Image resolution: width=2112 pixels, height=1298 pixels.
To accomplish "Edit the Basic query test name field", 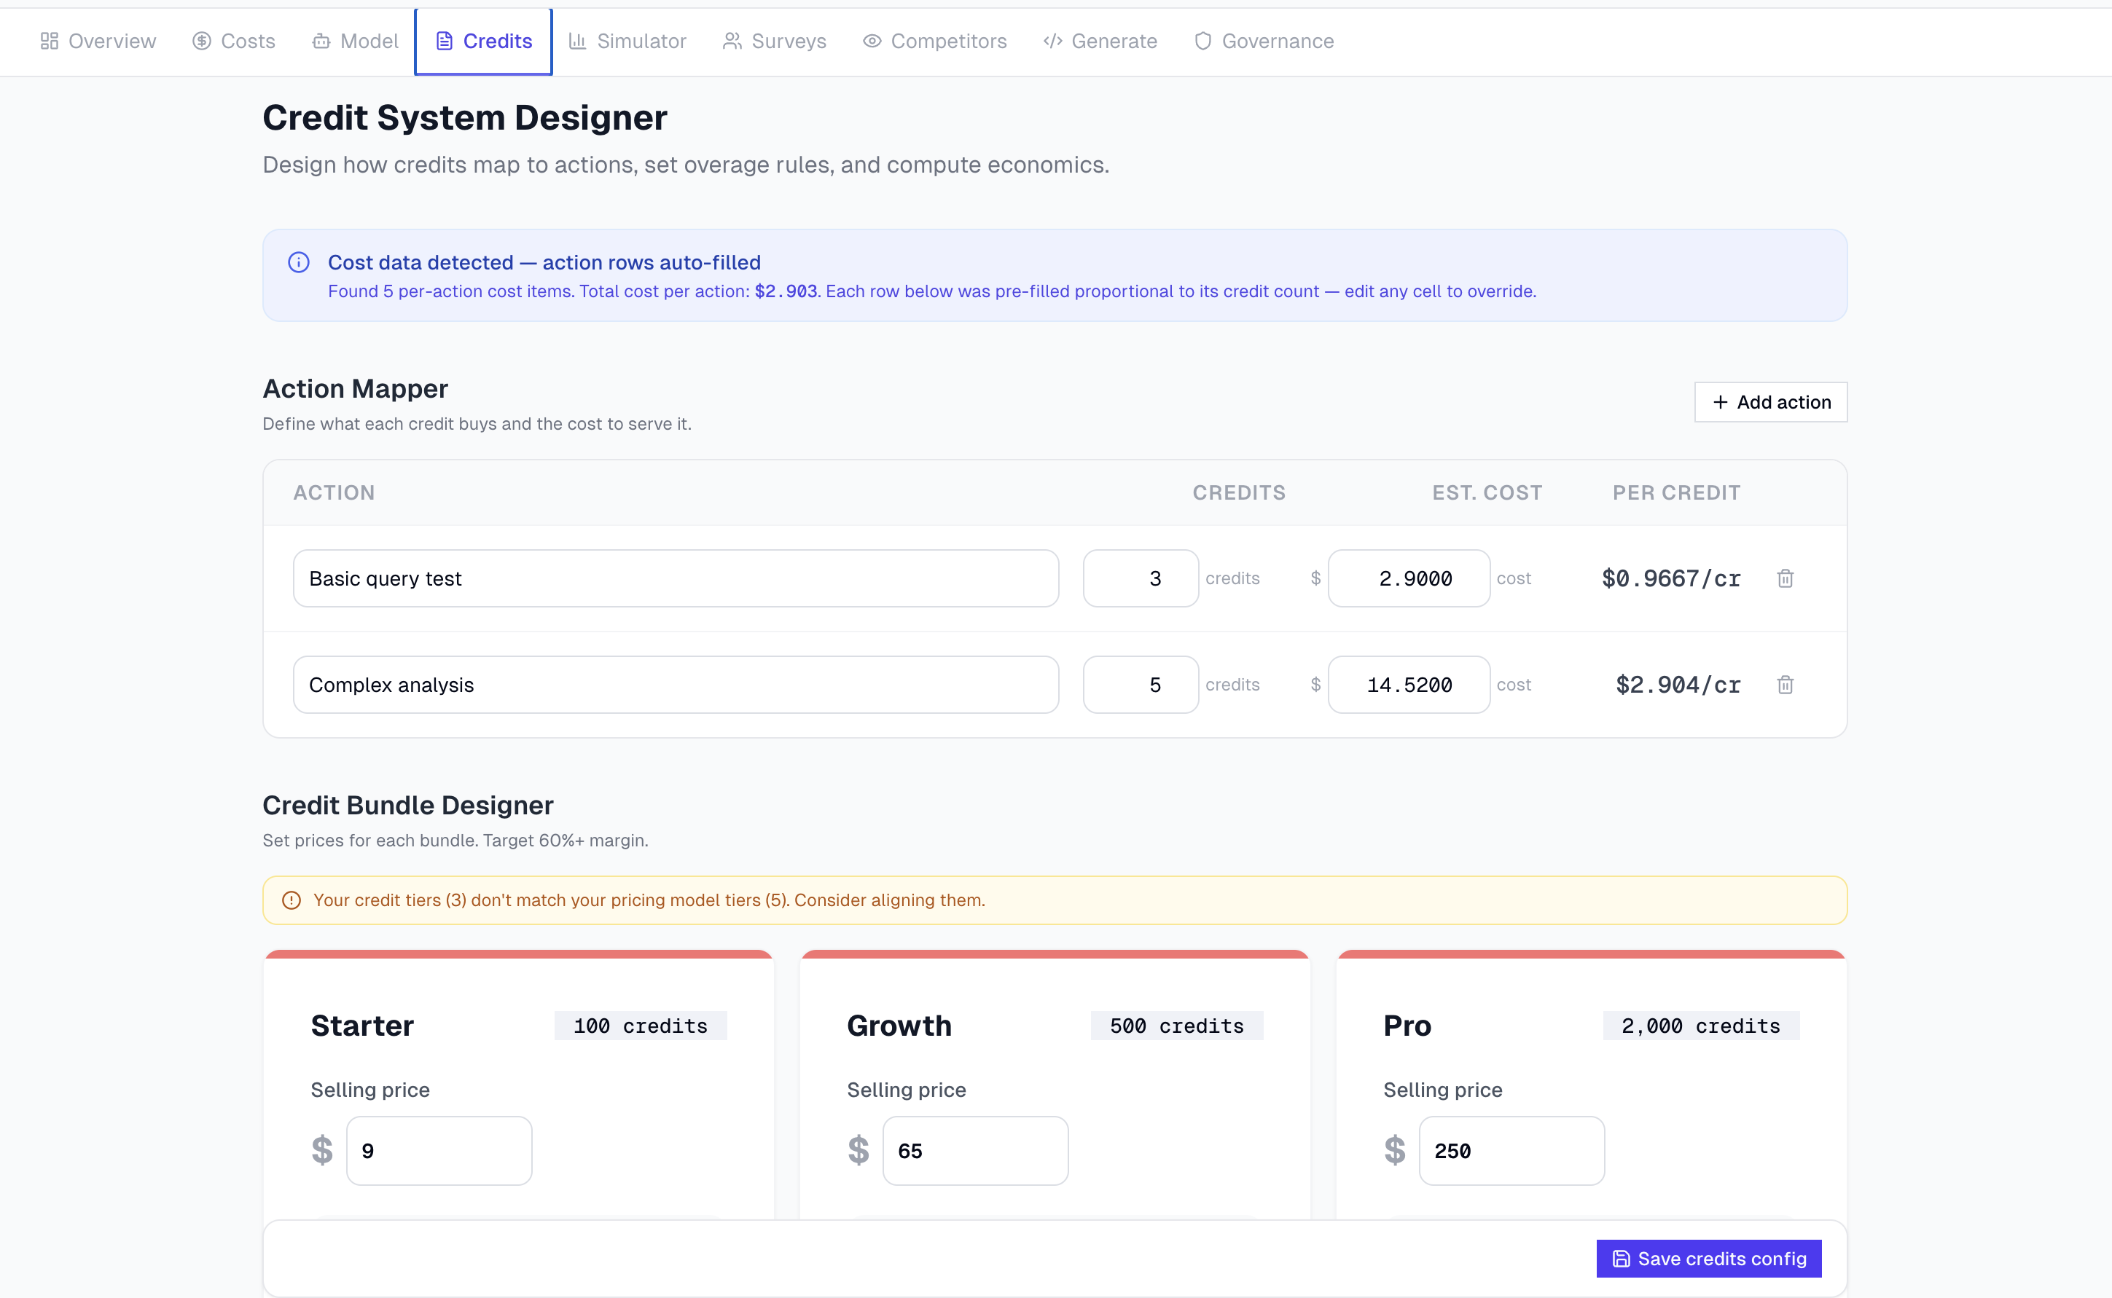I will [676, 578].
